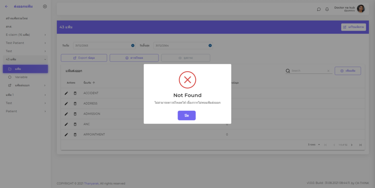Click the Thanyarak link in footer
The height and width of the screenshot is (188, 375).
pyautogui.click(x=92, y=183)
